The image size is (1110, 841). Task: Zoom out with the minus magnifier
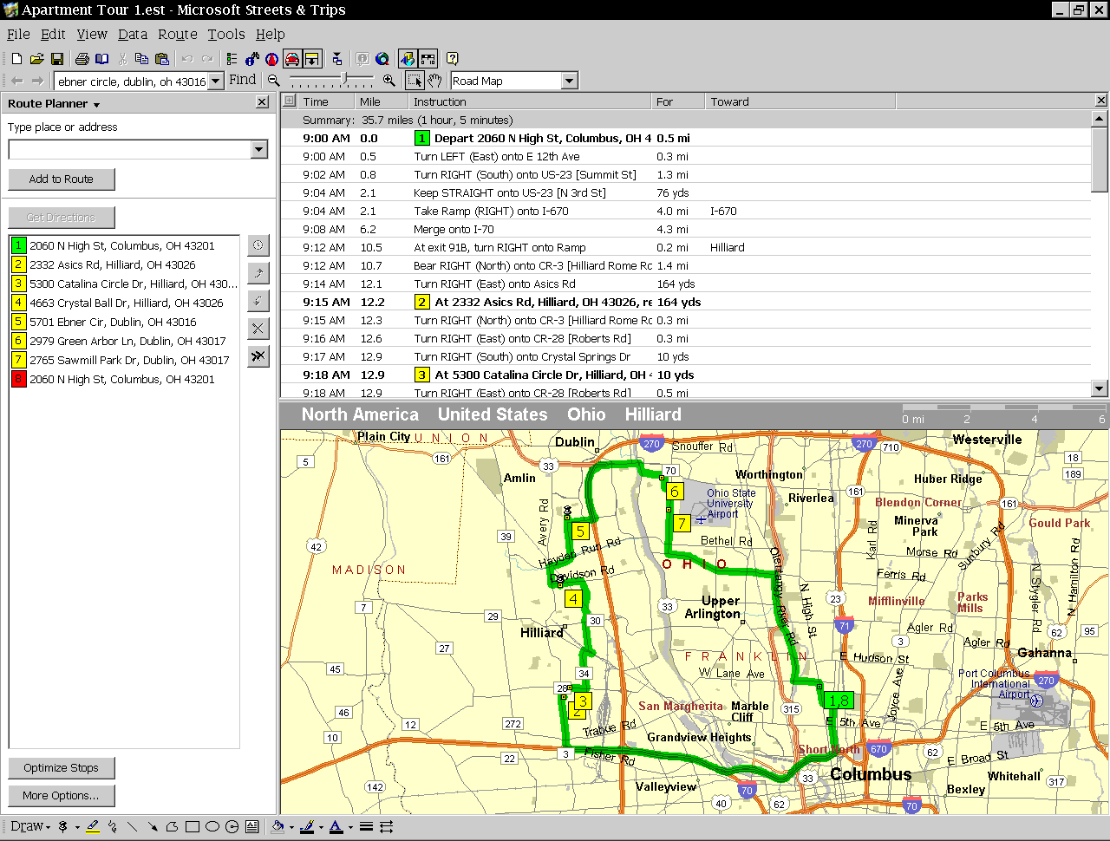[x=274, y=81]
